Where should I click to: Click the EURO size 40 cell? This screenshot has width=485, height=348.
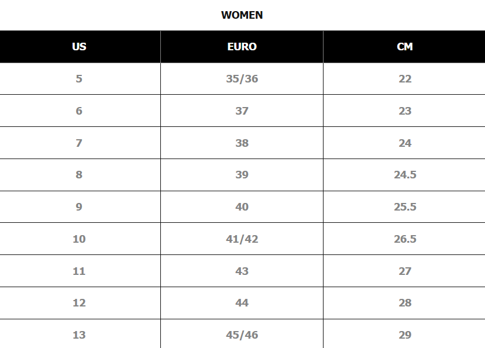(242, 206)
